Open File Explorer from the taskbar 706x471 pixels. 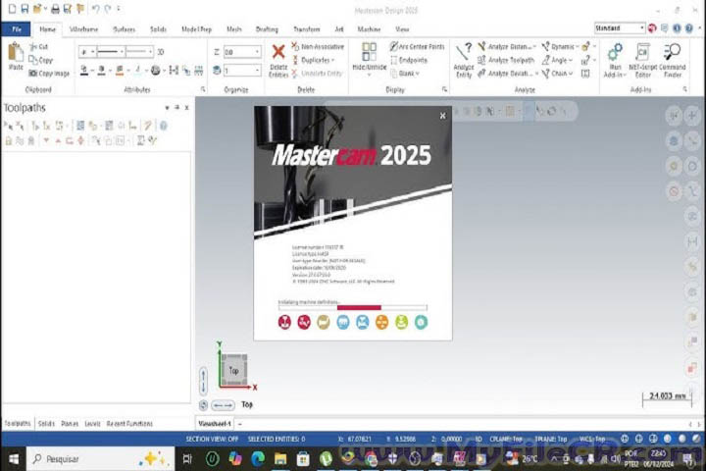[x=280, y=459]
